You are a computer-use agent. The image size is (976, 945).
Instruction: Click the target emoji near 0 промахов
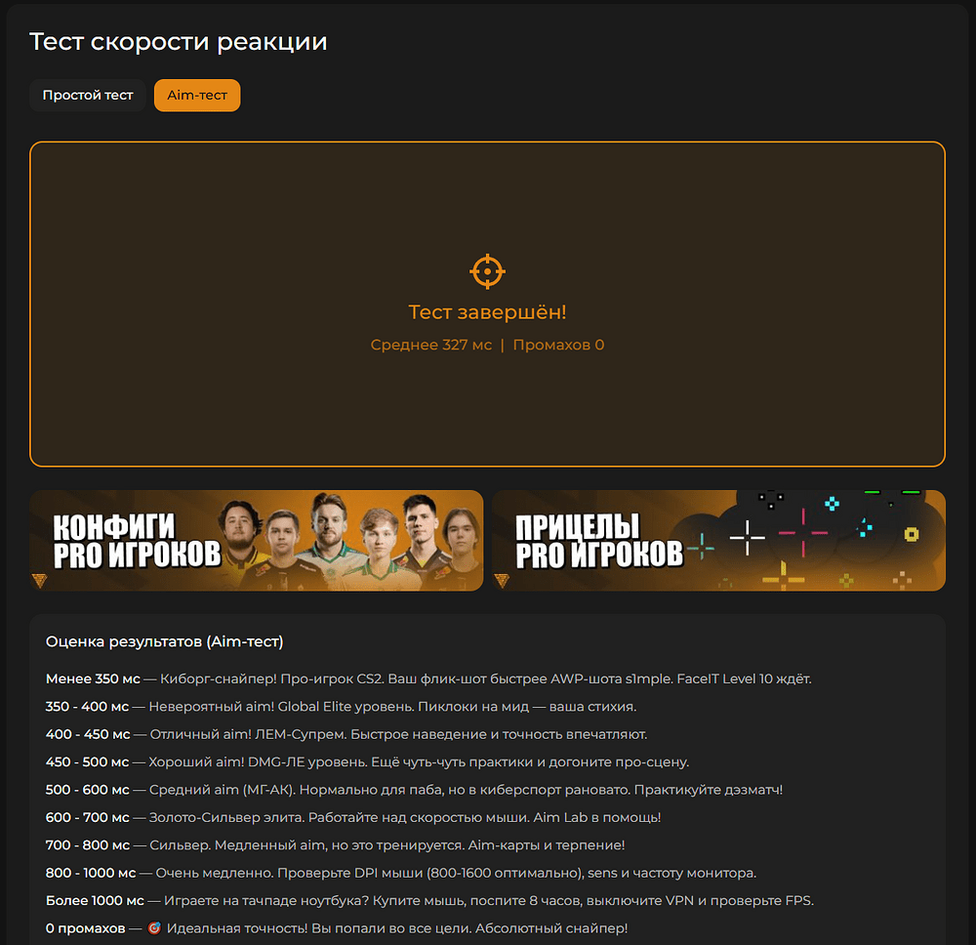pyautogui.click(x=153, y=927)
